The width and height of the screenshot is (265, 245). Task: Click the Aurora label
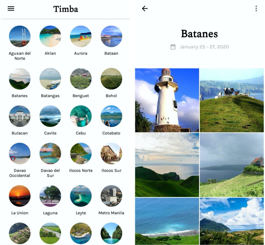point(81,54)
